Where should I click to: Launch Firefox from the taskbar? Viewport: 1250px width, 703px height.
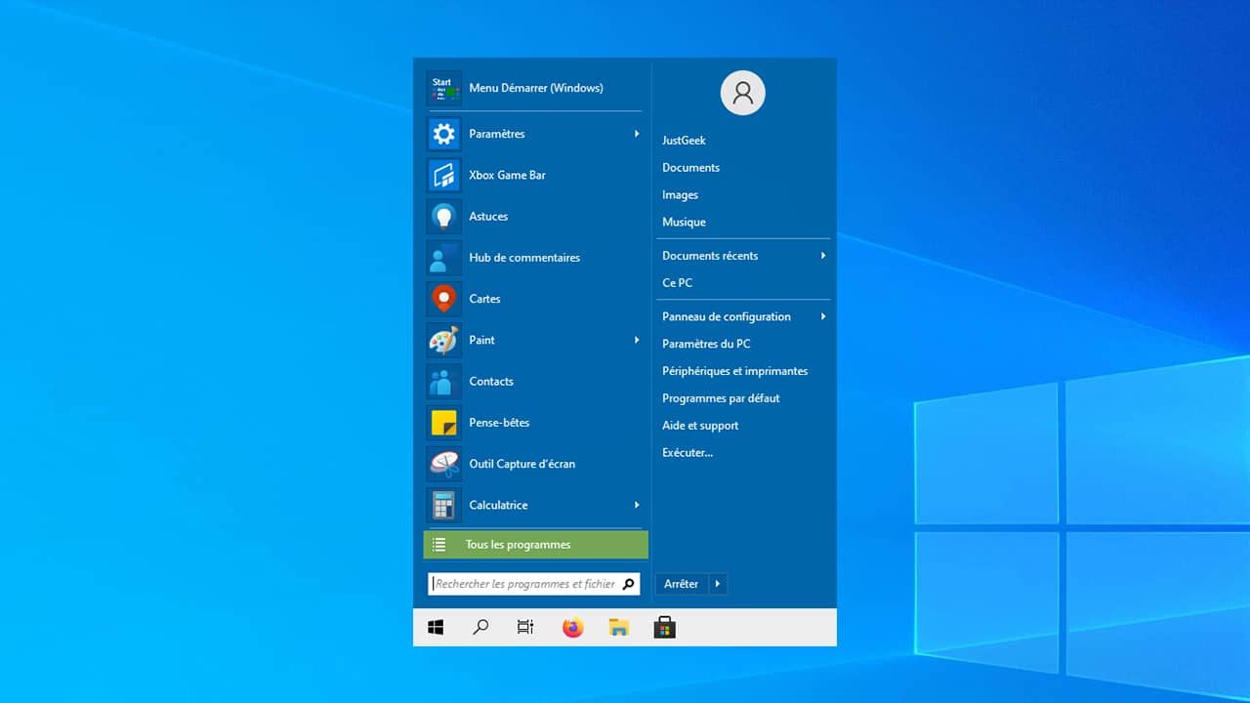pyautogui.click(x=573, y=628)
